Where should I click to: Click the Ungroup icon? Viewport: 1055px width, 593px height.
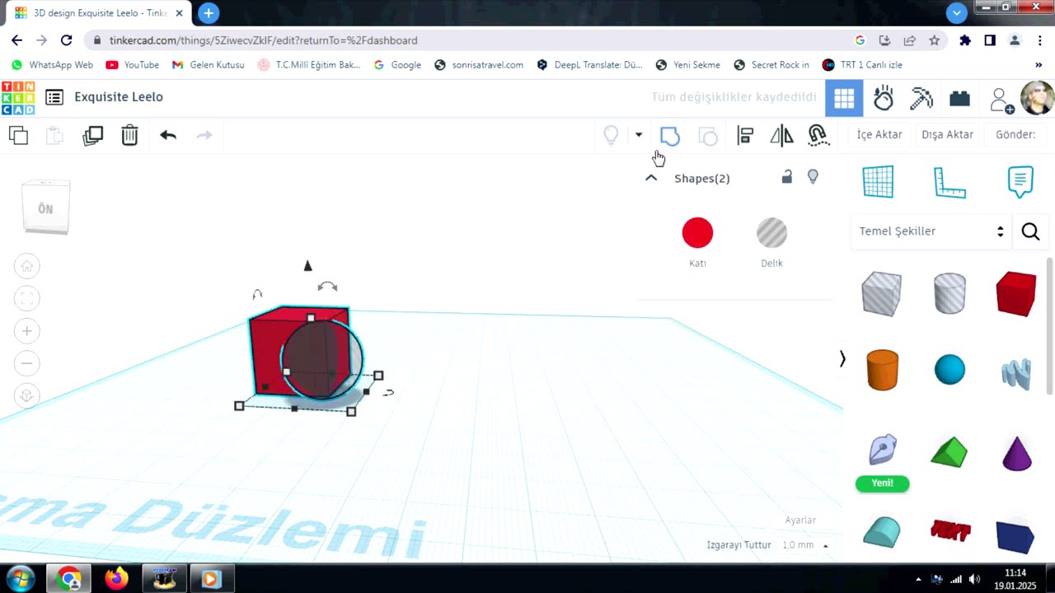point(708,136)
